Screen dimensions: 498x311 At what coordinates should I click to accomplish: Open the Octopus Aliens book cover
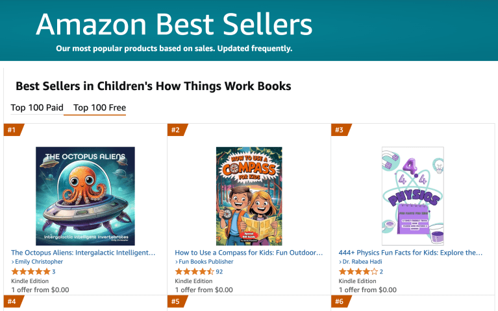(85, 196)
